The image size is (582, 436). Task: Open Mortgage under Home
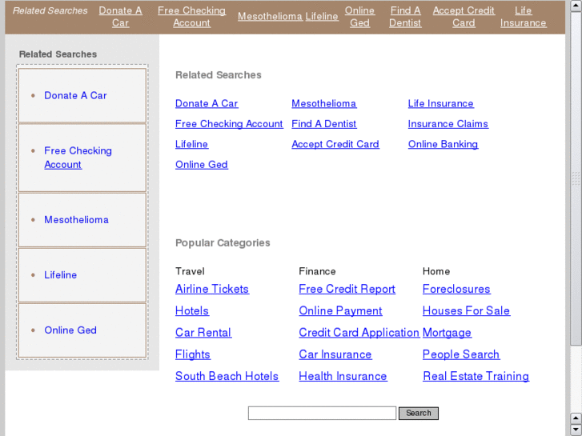447,333
